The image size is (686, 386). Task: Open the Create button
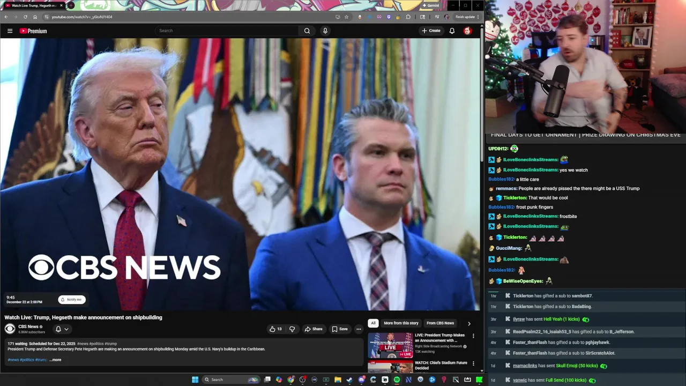(431, 31)
